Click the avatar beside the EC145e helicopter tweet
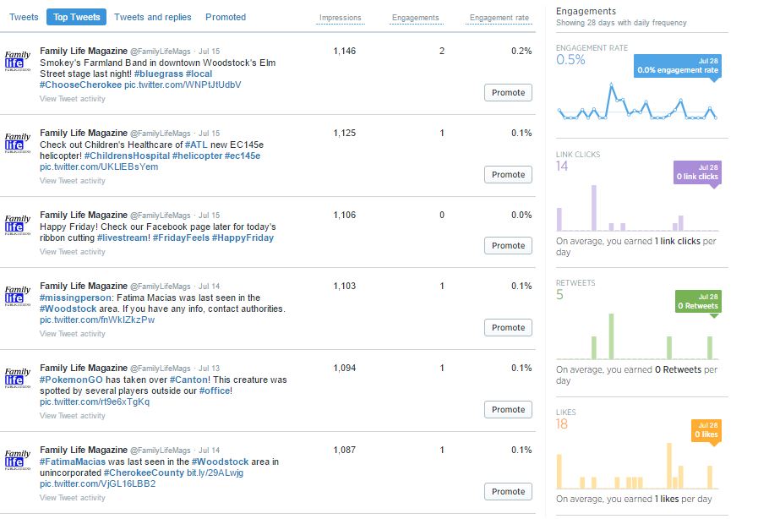This screenshot has width=769, height=519. [x=18, y=145]
